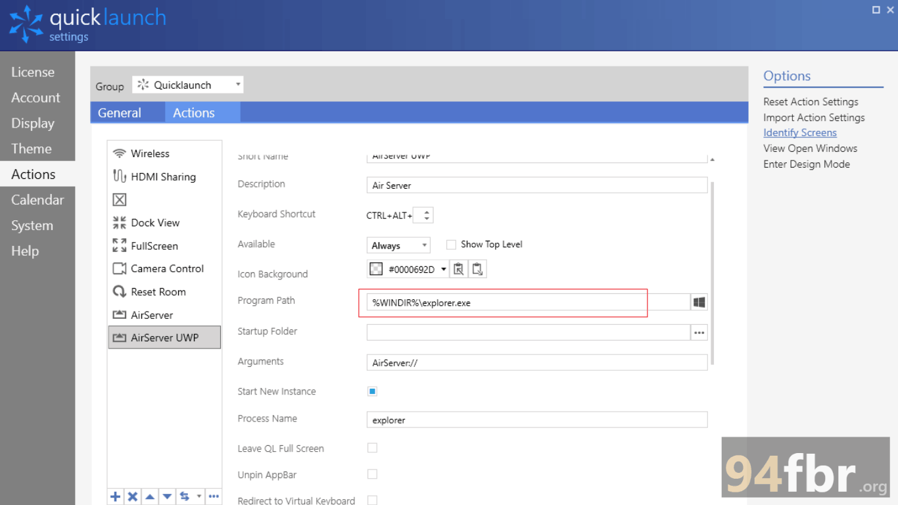Select the FullScreen expand icon
Viewport: 898px width, 505px height.
point(119,245)
